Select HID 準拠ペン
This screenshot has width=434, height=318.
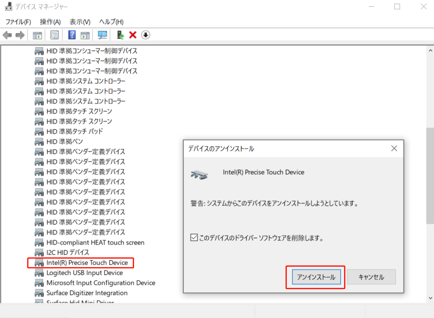point(64,142)
